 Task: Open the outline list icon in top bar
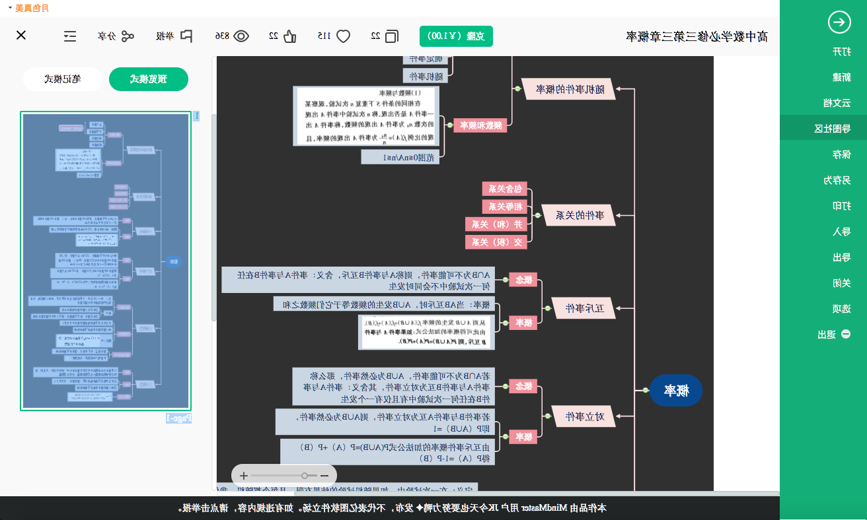(70, 36)
